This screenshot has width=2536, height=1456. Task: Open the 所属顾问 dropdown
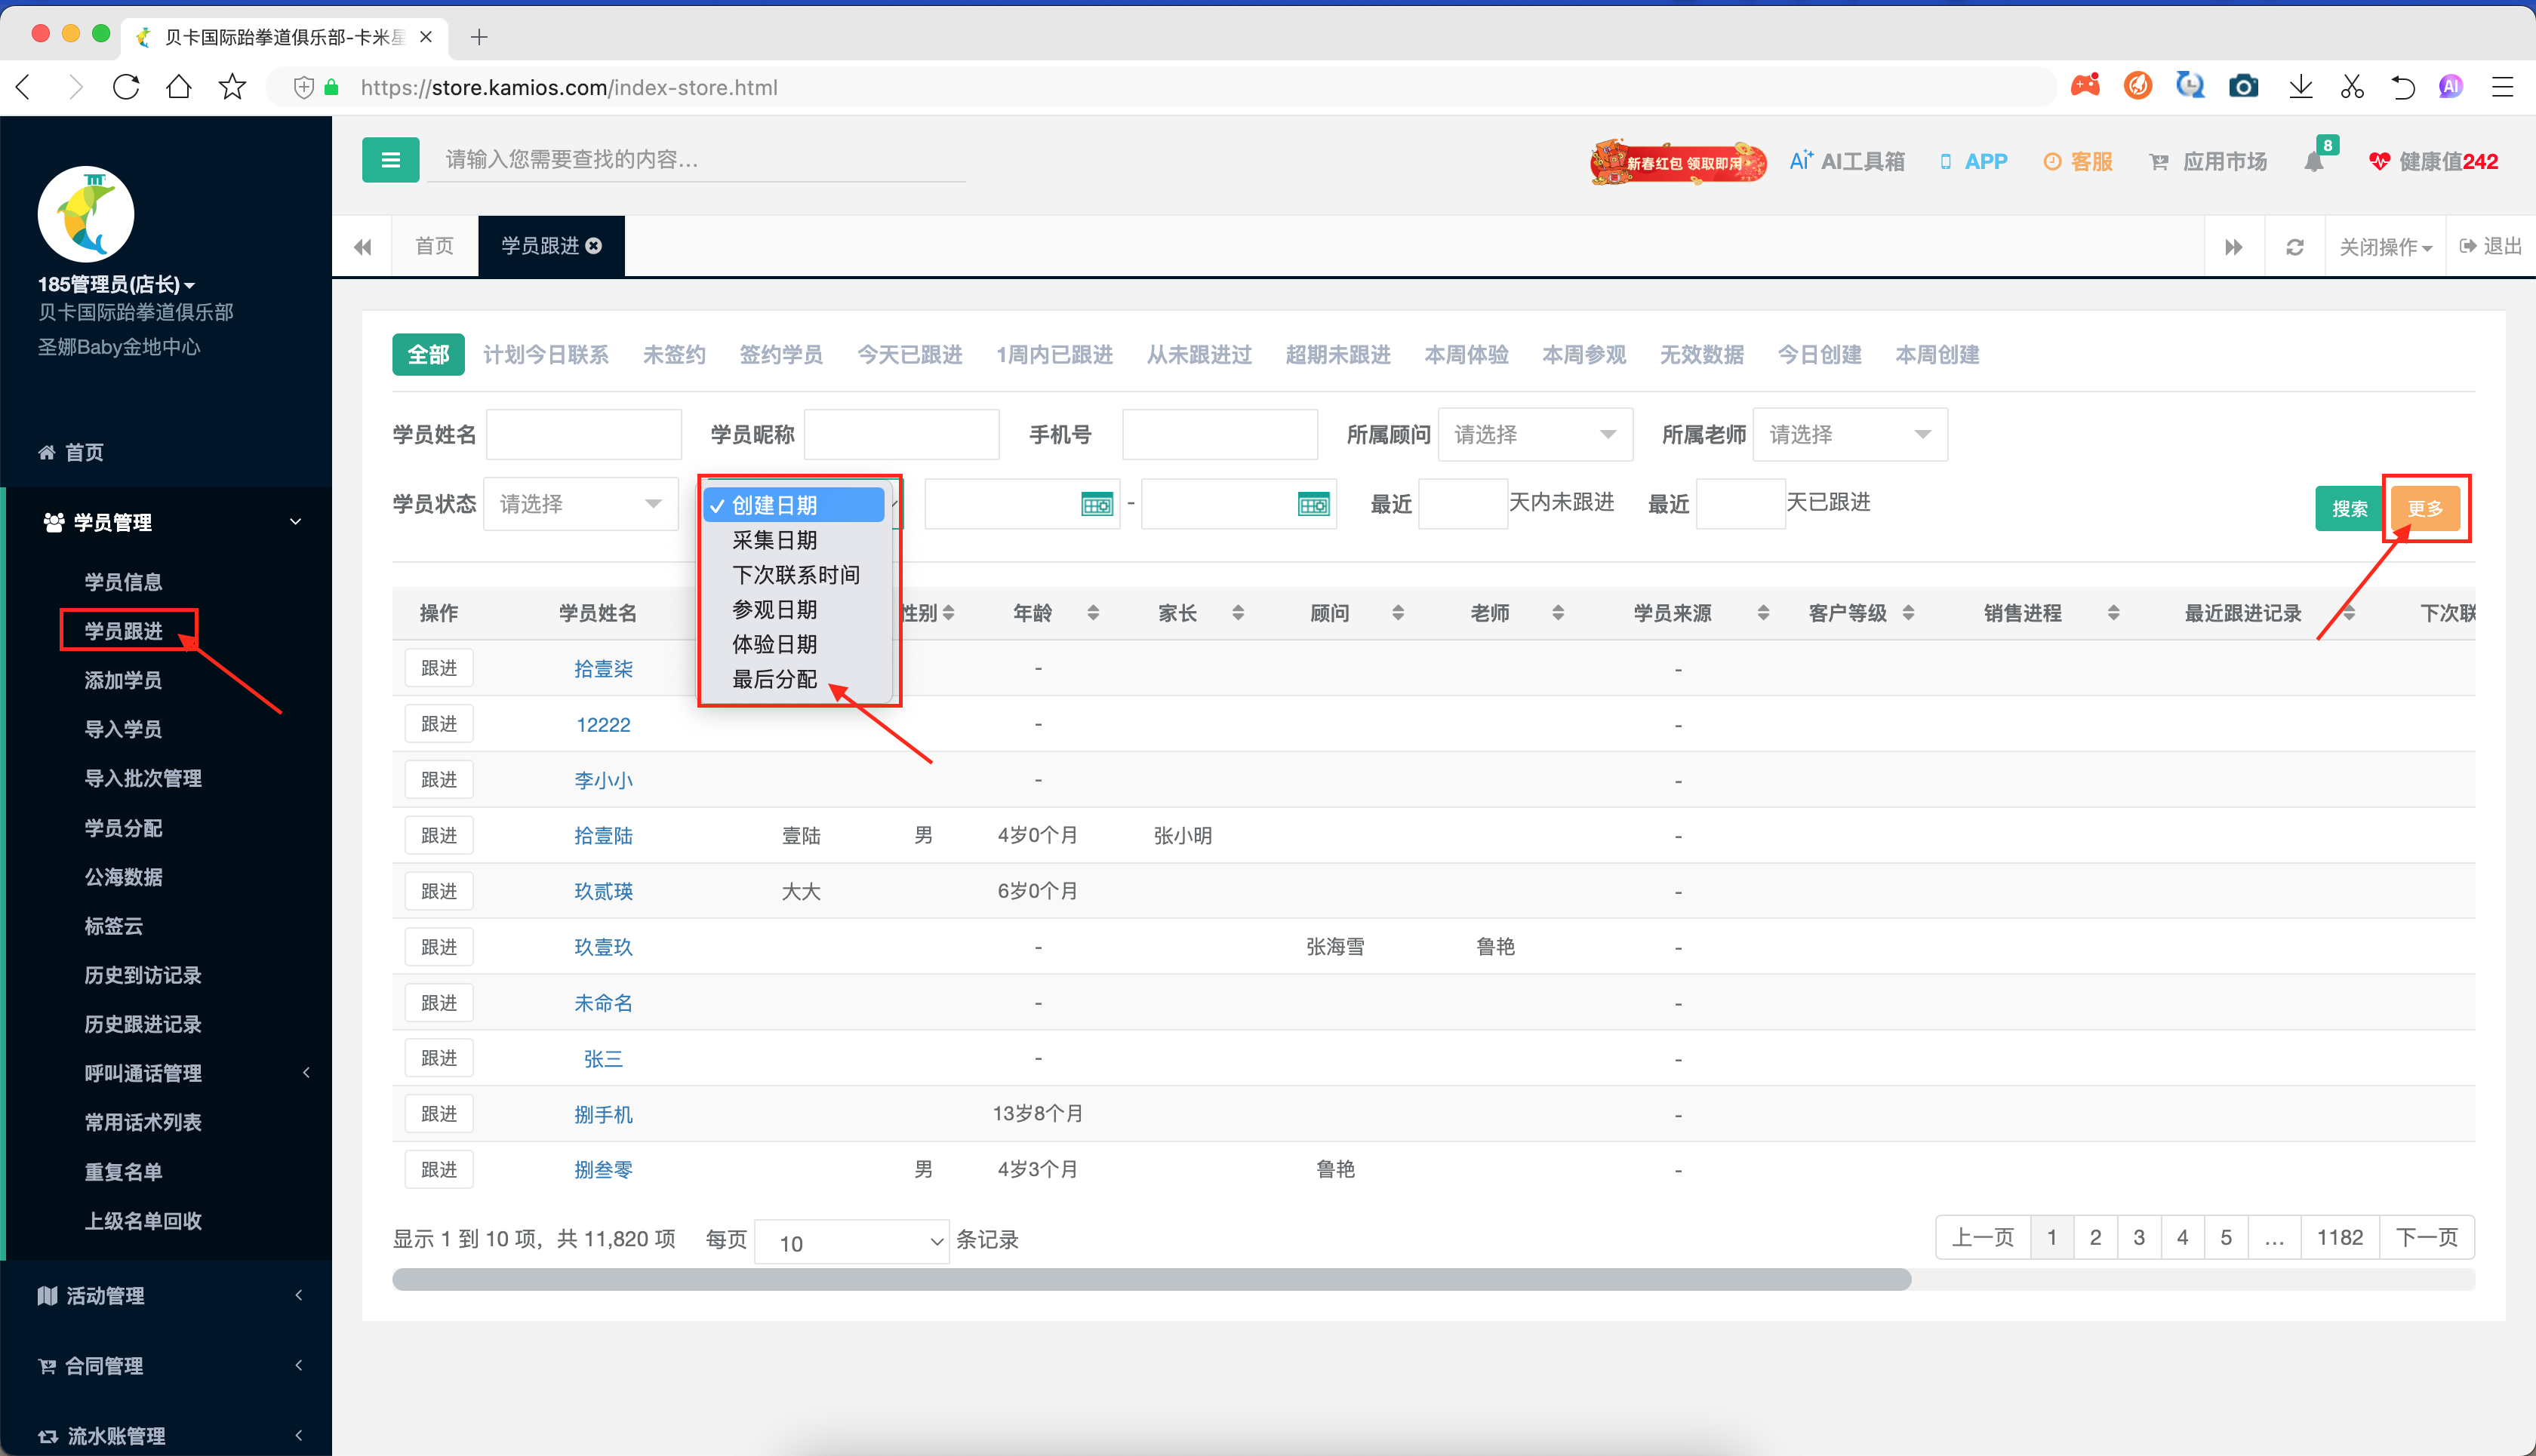pos(1534,434)
